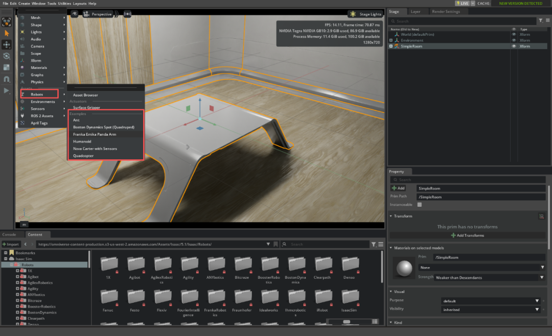Image resolution: width=552 pixels, height=336 pixels.
Task: Collapse the Transform section
Action: [x=391, y=216]
